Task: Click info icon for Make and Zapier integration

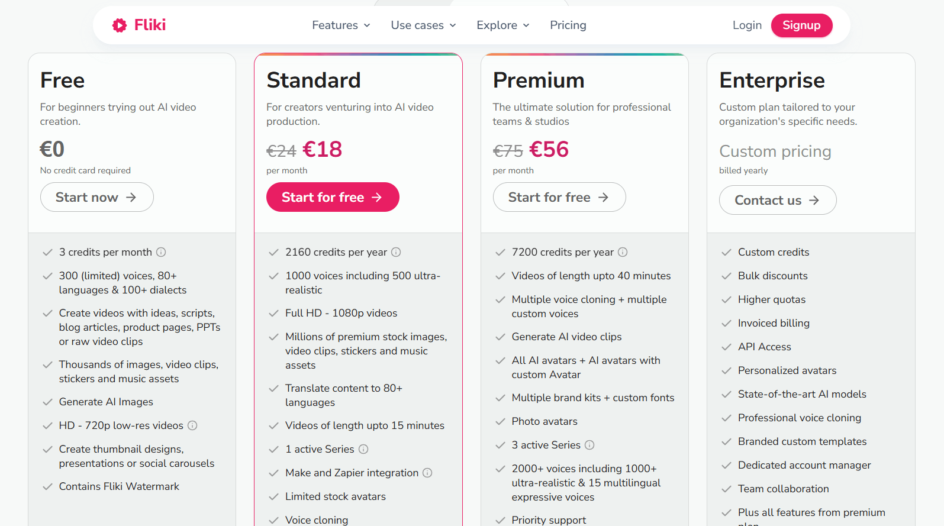Action: [427, 473]
